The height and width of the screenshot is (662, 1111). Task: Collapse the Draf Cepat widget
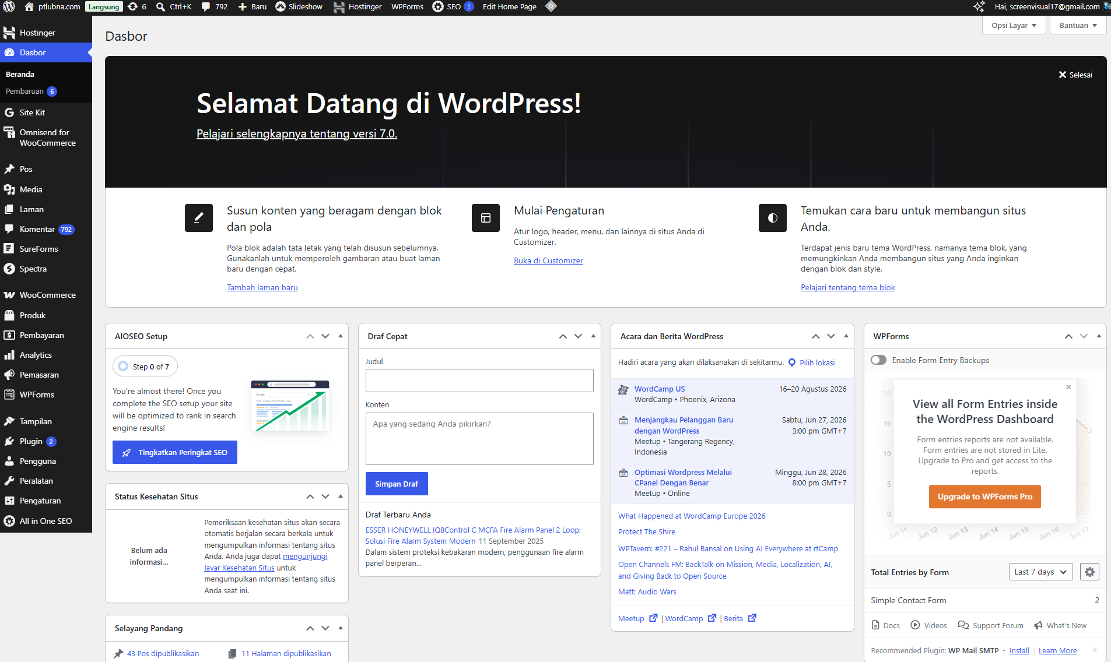(593, 336)
